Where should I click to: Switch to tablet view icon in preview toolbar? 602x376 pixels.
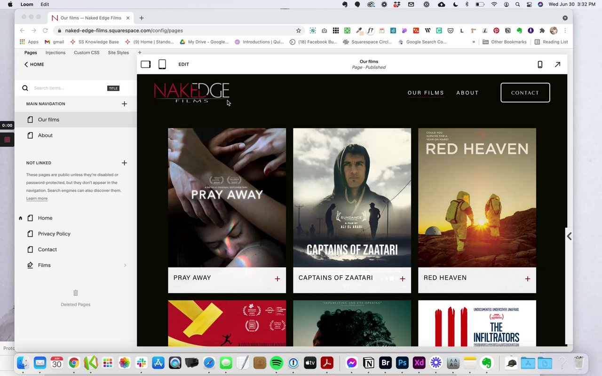(x=162, y=64)
